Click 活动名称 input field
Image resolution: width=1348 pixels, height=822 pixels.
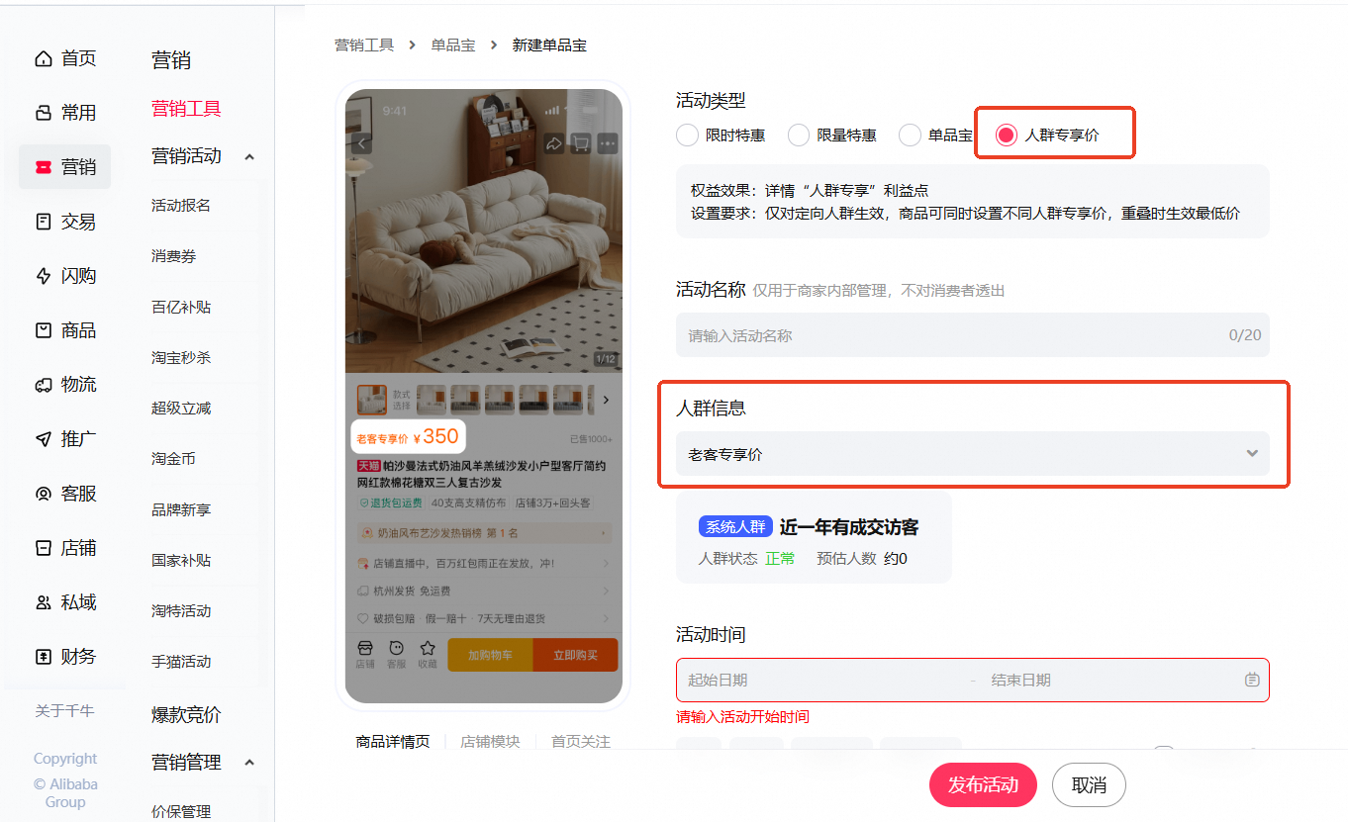[x=973, y=335]
